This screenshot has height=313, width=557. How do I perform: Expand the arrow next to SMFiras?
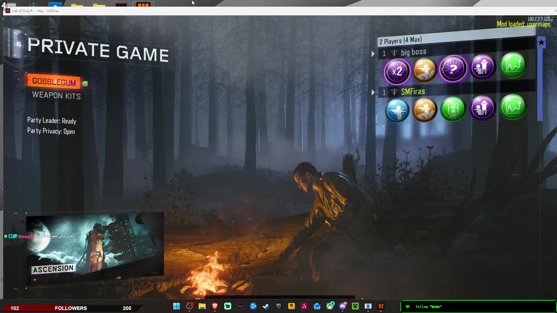373,93
